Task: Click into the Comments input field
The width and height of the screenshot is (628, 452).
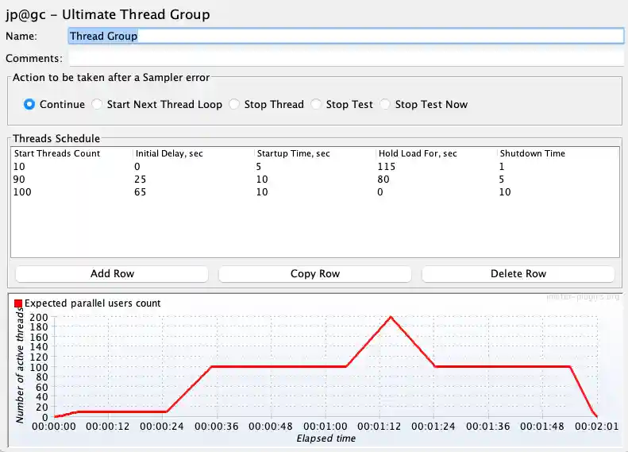Action: click(346, 59)
